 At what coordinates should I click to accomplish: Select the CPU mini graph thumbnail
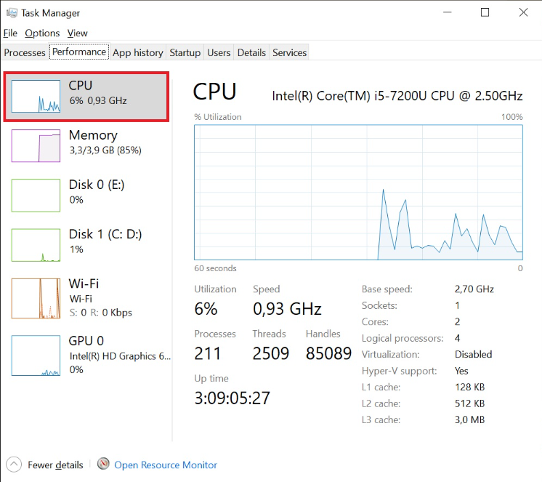36,96
